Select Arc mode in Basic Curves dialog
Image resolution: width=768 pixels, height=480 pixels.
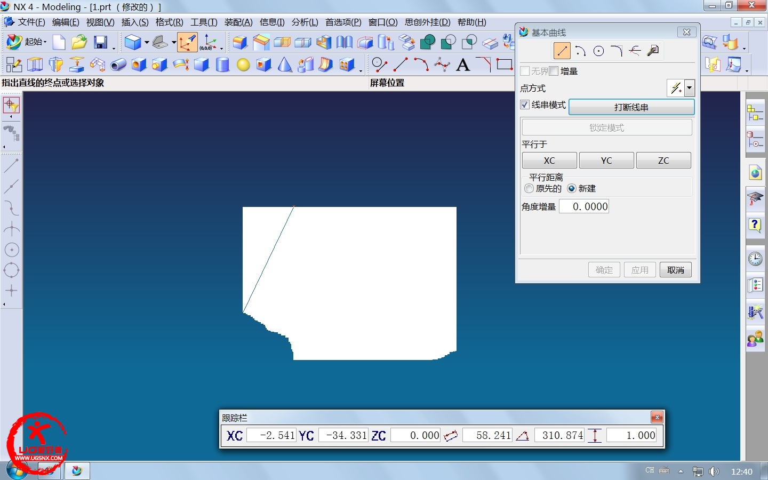tap(580, 51)
